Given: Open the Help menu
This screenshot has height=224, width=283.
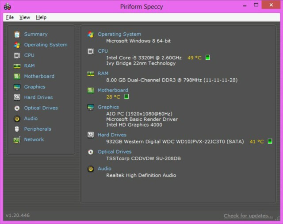Looking at the screenshot, I should point(41,17).
